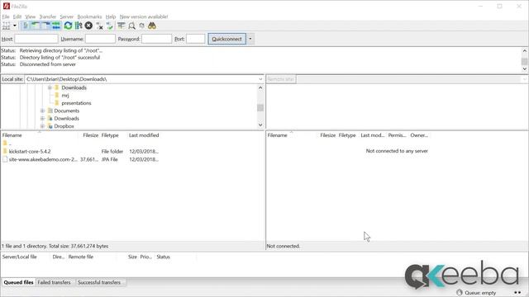The height and width of the screenshot is (297, 529).
Task: Switch to the Queued files tab
Action: click(18, 282)
